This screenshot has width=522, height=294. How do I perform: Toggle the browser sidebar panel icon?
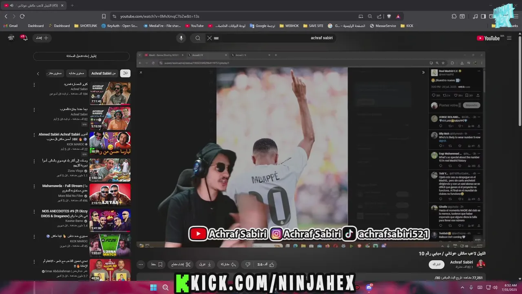483,16
